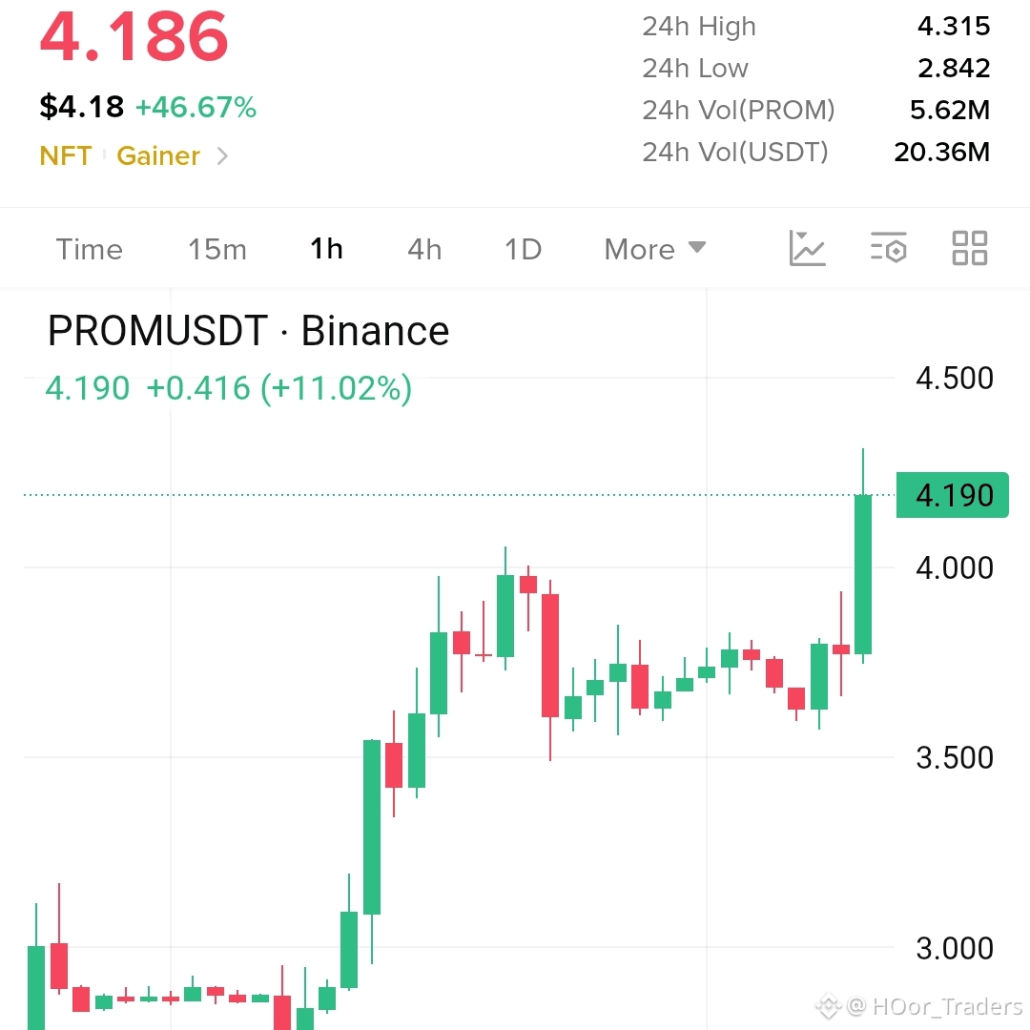Screen dimensions: 1030x1030
Task: Tap the 3.500 price axis label
Action: [955, 758]
